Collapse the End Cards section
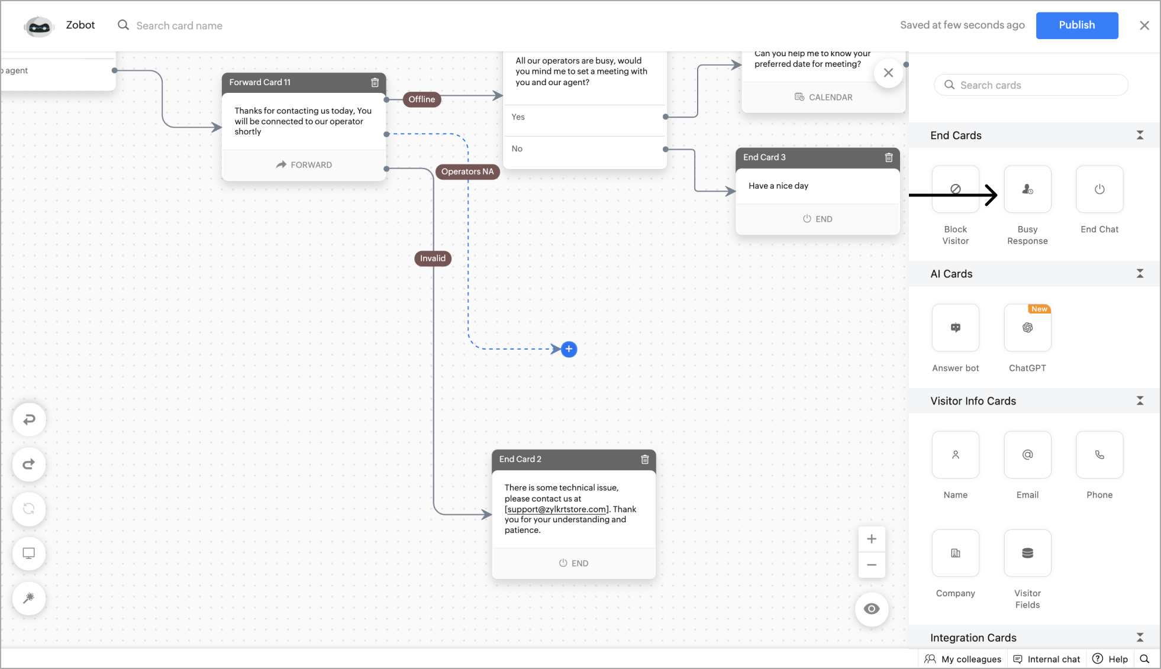This screenshot has width=1161, height=669. pyautogui.click(x=1140, y=135)
